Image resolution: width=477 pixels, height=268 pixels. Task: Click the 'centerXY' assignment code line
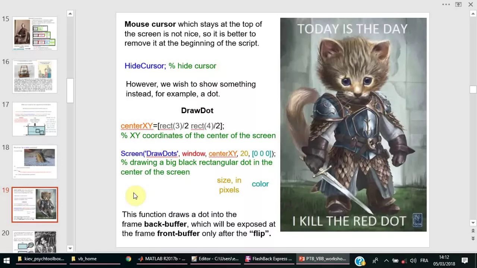(x=172, y=126)
